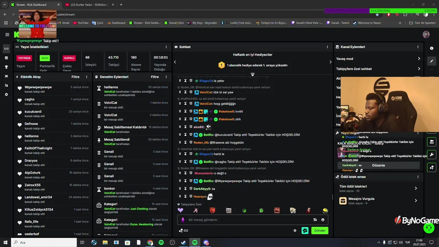
Task: Select the white cat emote
Action: coord(228,210)
